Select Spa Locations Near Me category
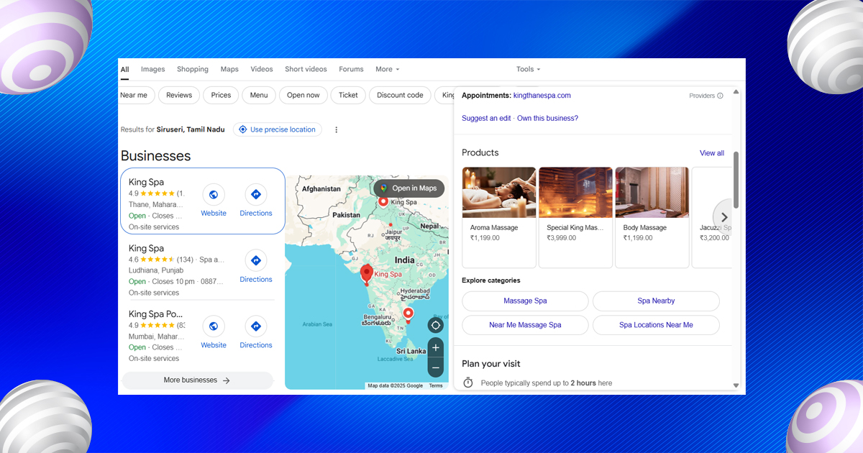Image resolution: width=863 pixels, height=453 pixels. coord(656,325)
